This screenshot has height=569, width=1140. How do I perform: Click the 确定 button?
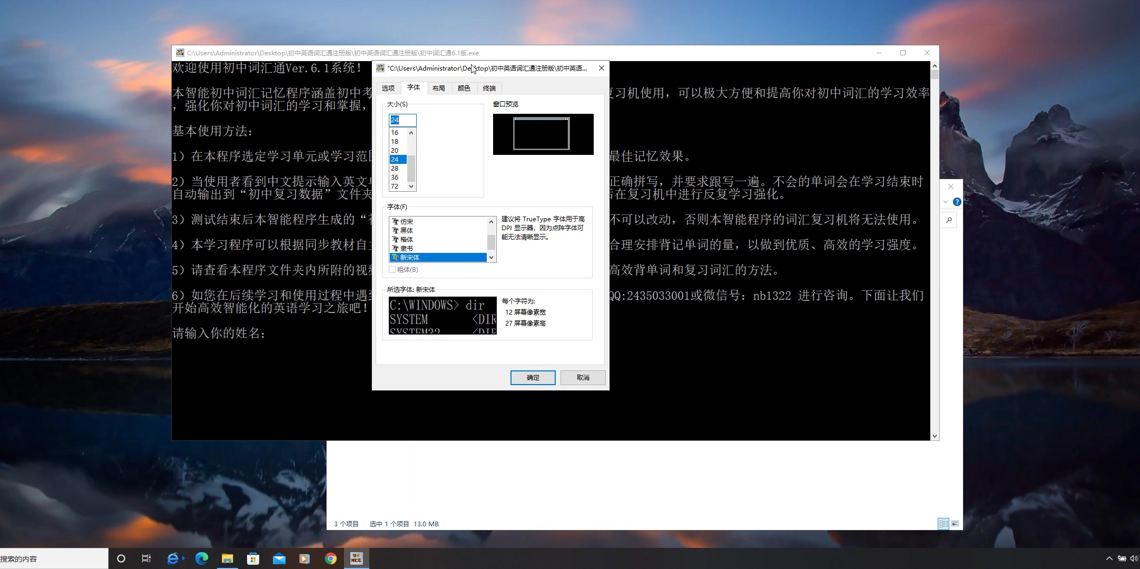pos(533,378)
